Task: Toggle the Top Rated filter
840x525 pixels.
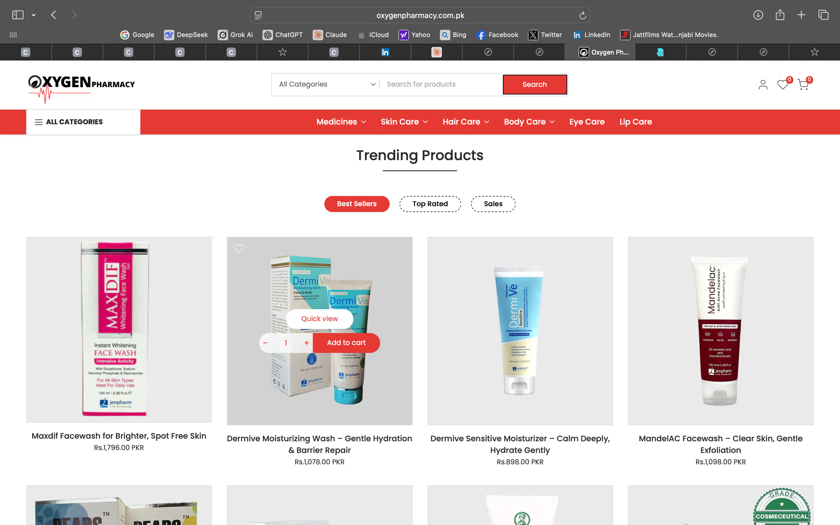Action: pyautogui.click(x=430, y=204)
